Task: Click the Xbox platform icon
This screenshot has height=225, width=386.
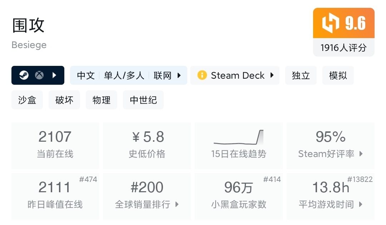Action: pos(39,75)
